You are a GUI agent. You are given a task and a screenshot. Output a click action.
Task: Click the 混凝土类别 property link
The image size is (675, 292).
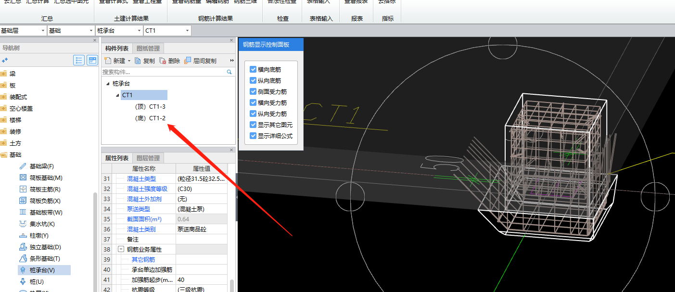point(141,229)
